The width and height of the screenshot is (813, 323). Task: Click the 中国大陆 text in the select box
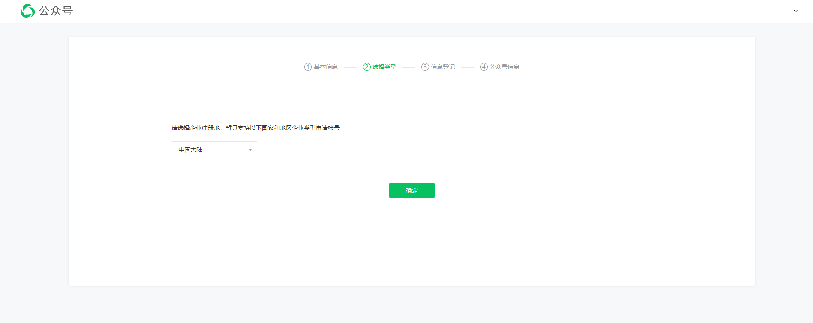[x=190, y=150]
